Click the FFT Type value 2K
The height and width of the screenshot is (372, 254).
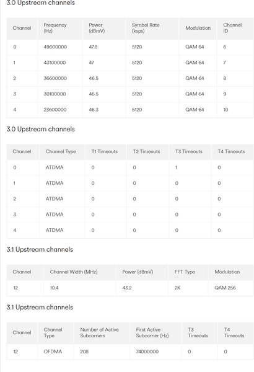tap(177, 288)
